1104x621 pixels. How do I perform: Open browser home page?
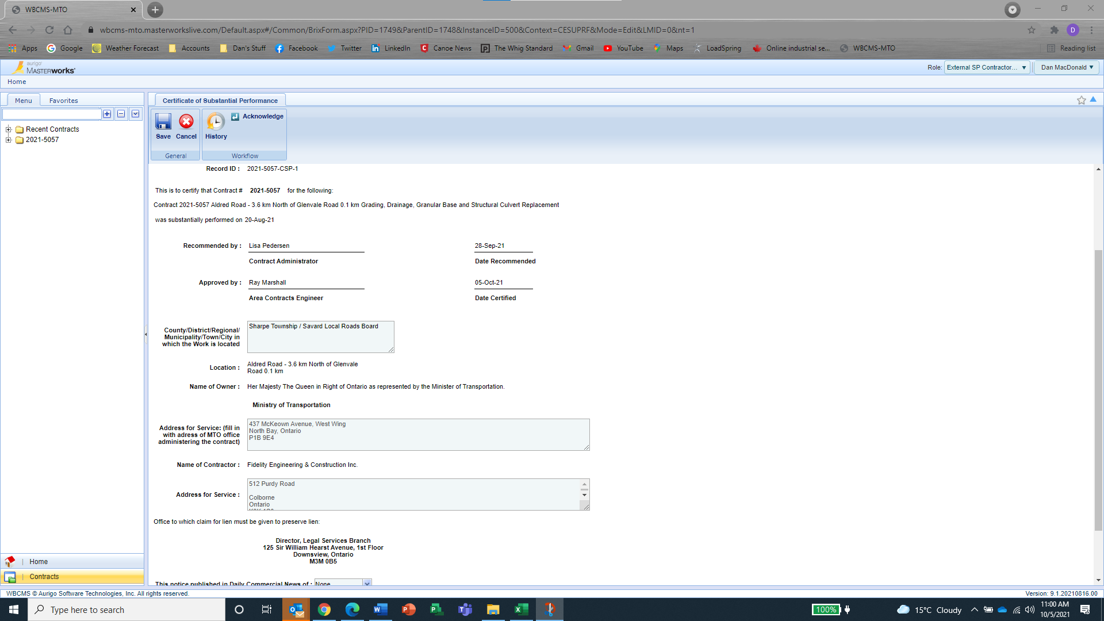pos(68,30)
